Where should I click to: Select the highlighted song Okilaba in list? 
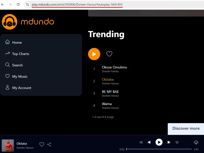[x=108, y=80]
